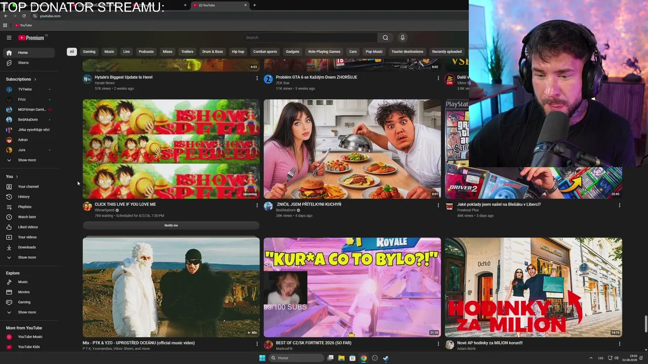The image size is (648, 364).
Task: Open options menu for CLICK THIS LIVE video
Action: click(257, 205)
